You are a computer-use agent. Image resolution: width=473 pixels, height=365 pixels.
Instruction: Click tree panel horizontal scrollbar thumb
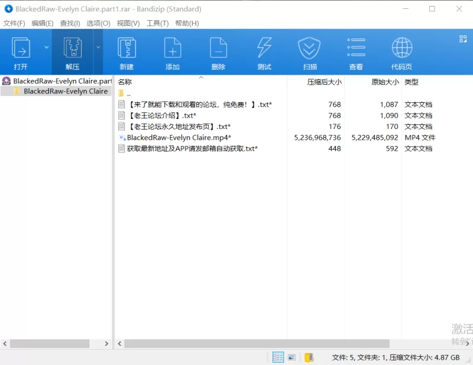[50, 344]
